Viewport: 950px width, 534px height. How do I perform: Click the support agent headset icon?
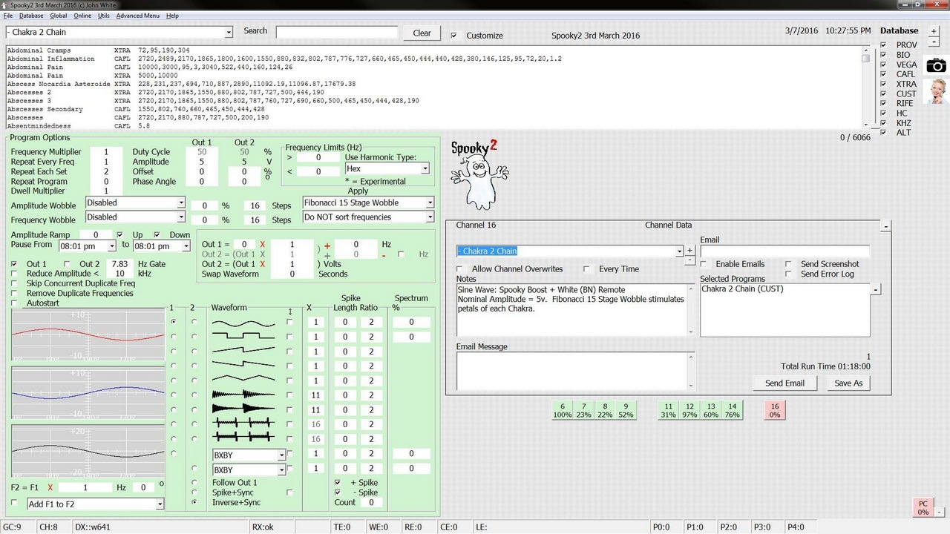tap(937, 91)
